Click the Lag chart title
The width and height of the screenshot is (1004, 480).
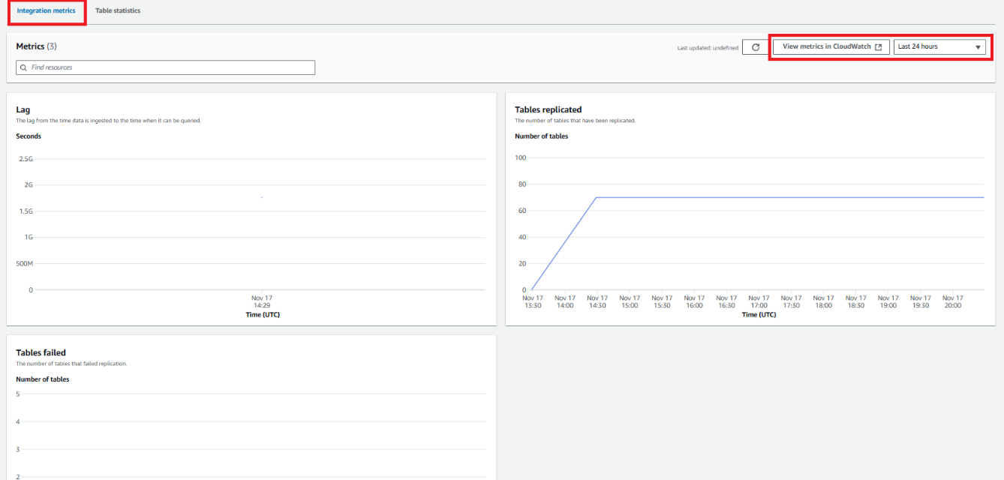23,109
